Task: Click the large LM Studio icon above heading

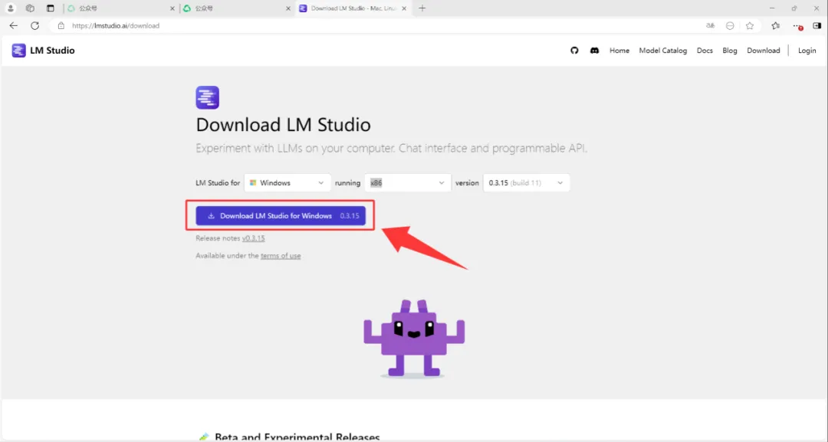Action: tap(208, 97)
